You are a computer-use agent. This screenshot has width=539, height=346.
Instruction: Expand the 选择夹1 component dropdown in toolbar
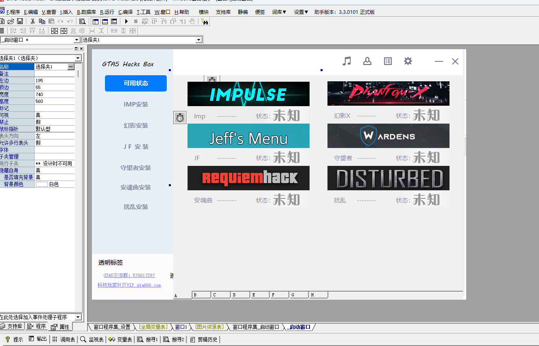199,40
